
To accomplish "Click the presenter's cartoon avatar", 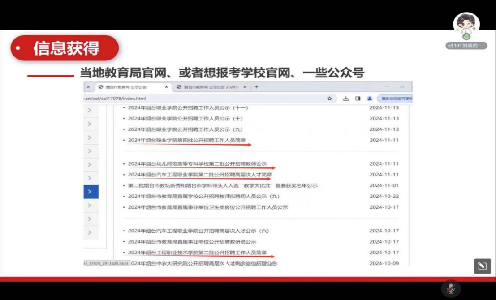I will click(x=466, y=26).
